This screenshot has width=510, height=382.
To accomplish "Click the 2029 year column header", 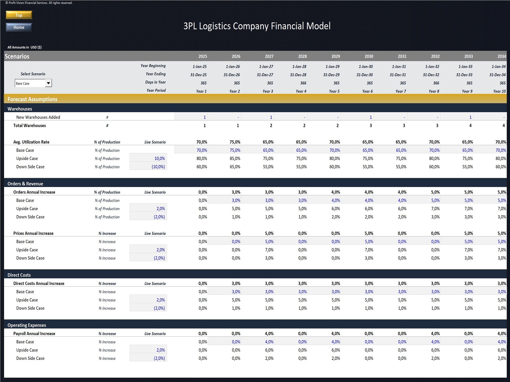I will coord(336,56).
